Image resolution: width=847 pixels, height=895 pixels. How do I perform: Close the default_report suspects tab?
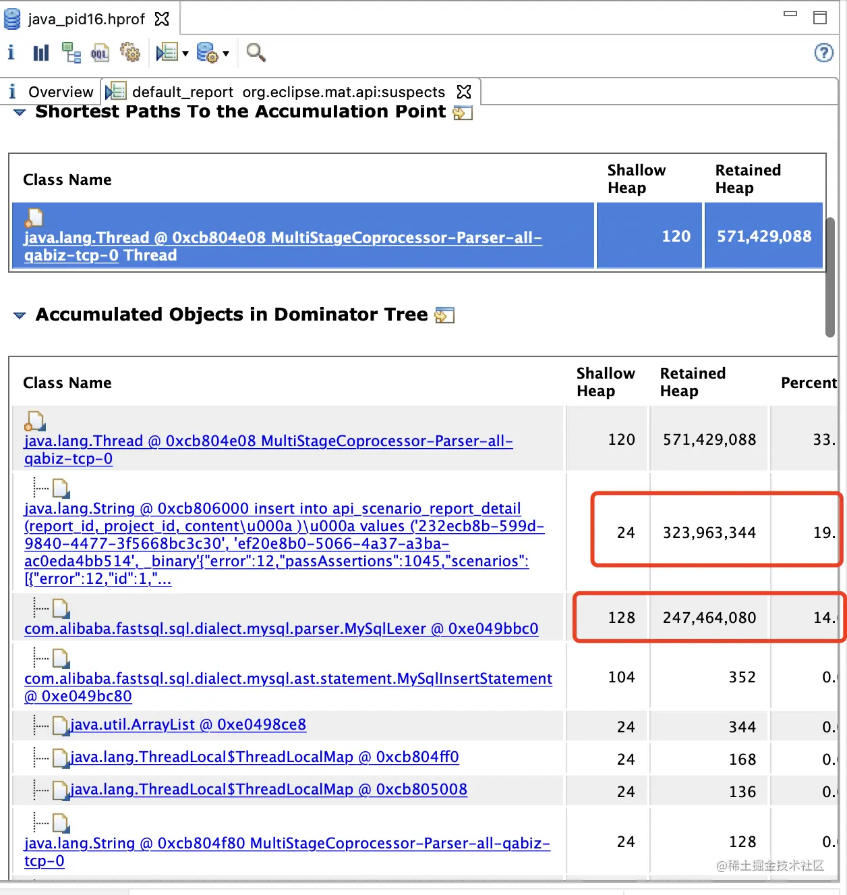[464, 92]
